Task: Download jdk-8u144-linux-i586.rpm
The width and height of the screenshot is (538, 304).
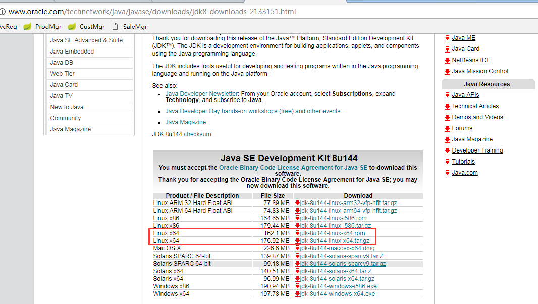Action: (x=334, y=218)
